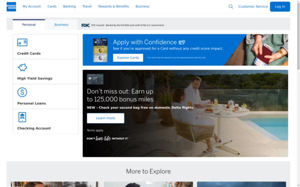Open the Customer Service link
The height and width of the screenshot is (187, 300).
[x=253, y=6]
